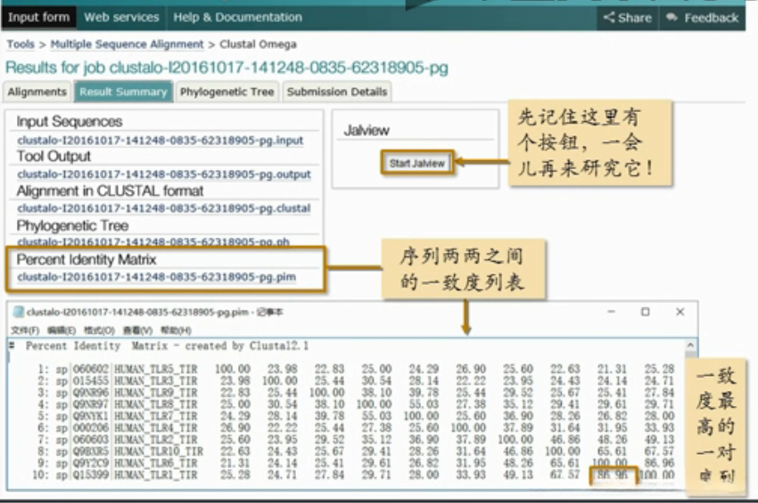This screenshot has height=503, width=758.
Task: Open the pg.input sequences file link
Action: tap(160, 141)
